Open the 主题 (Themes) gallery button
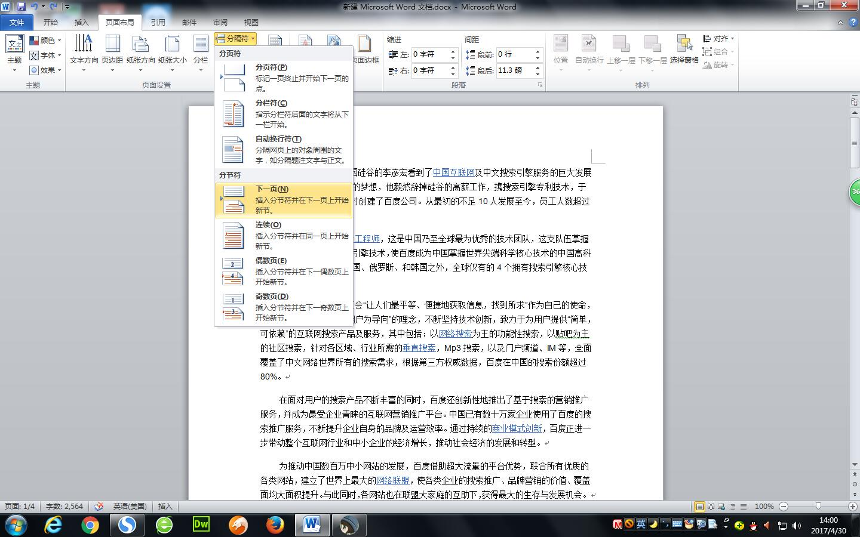The width and height of the screenshot is (860, 537). point(14,54)
